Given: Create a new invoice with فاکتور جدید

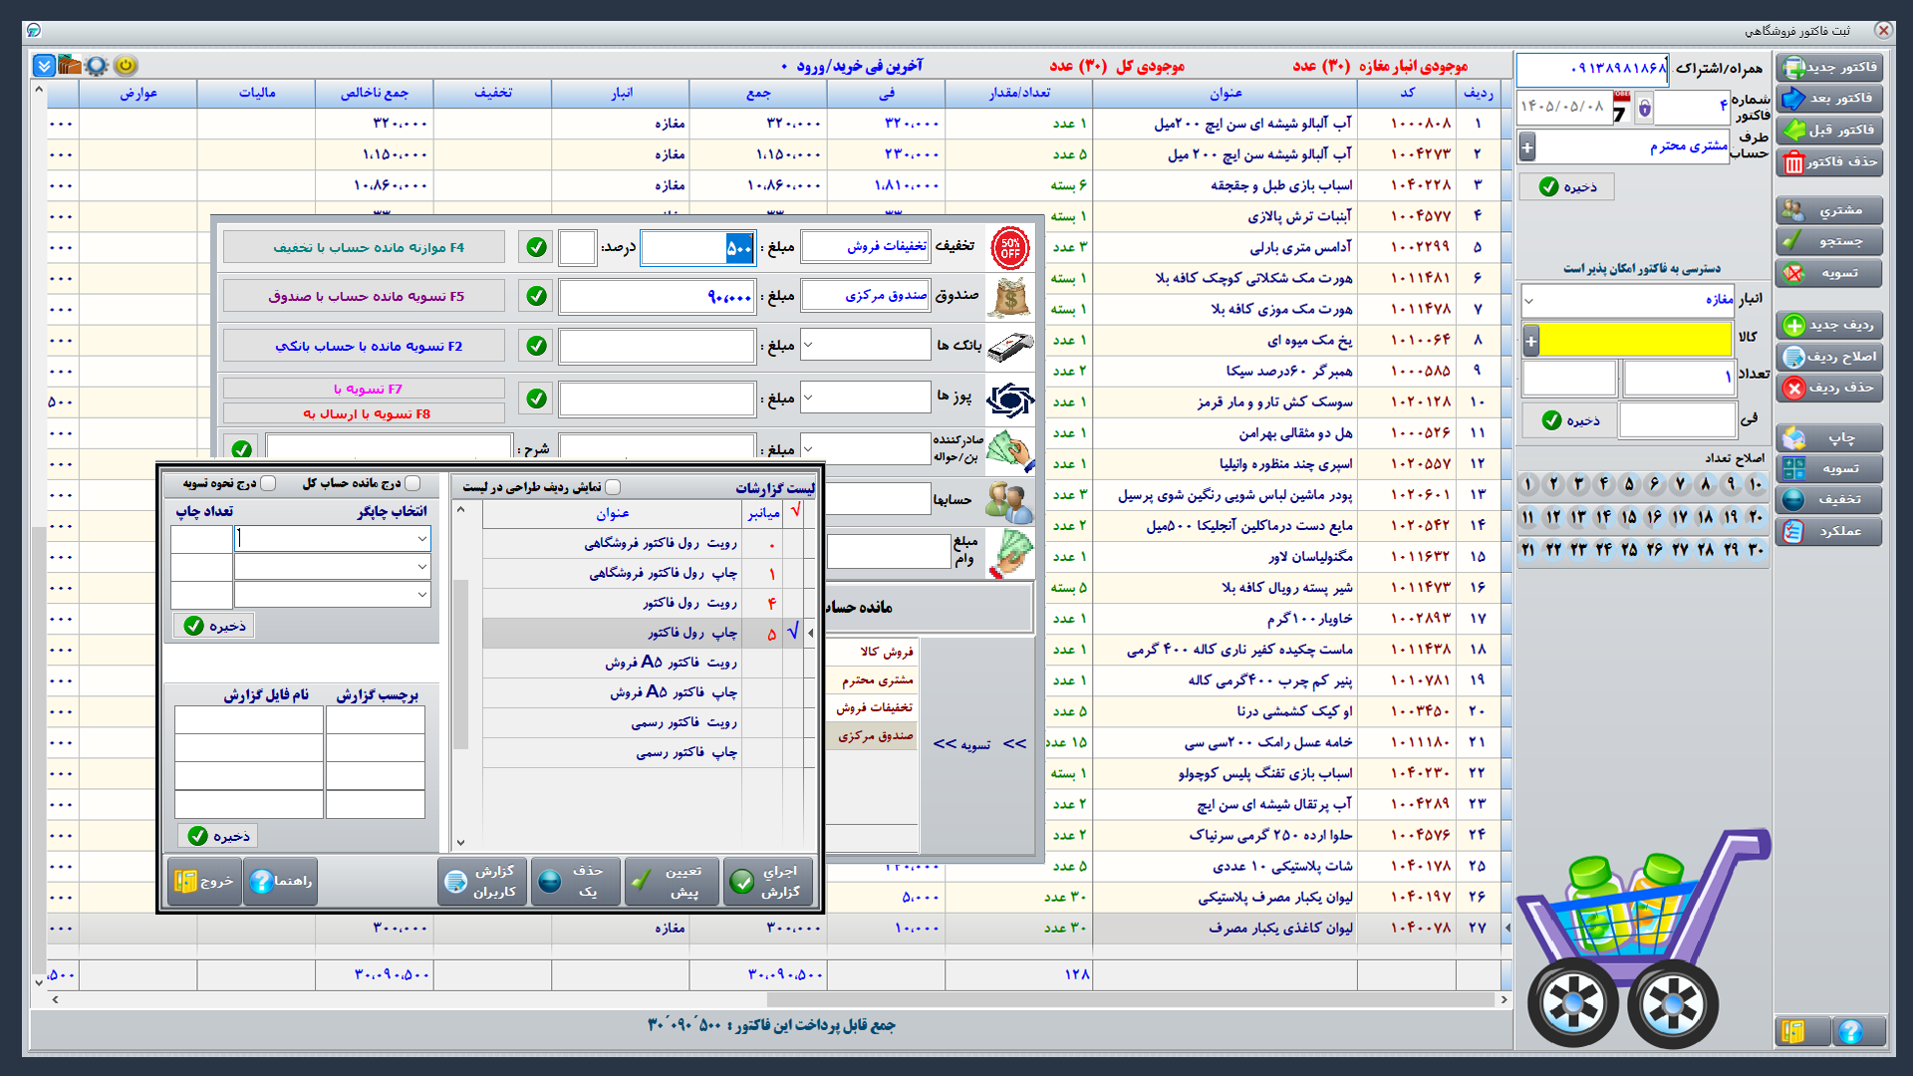Looking at the screenshot, I should pyautogui.click(x=1829, y=67).
